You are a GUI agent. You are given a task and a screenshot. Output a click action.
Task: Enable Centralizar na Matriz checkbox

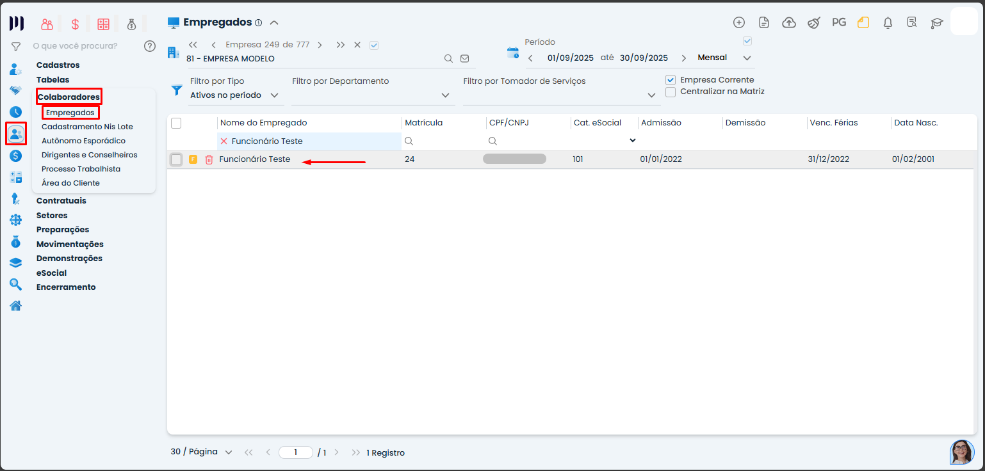coord(671,92)
